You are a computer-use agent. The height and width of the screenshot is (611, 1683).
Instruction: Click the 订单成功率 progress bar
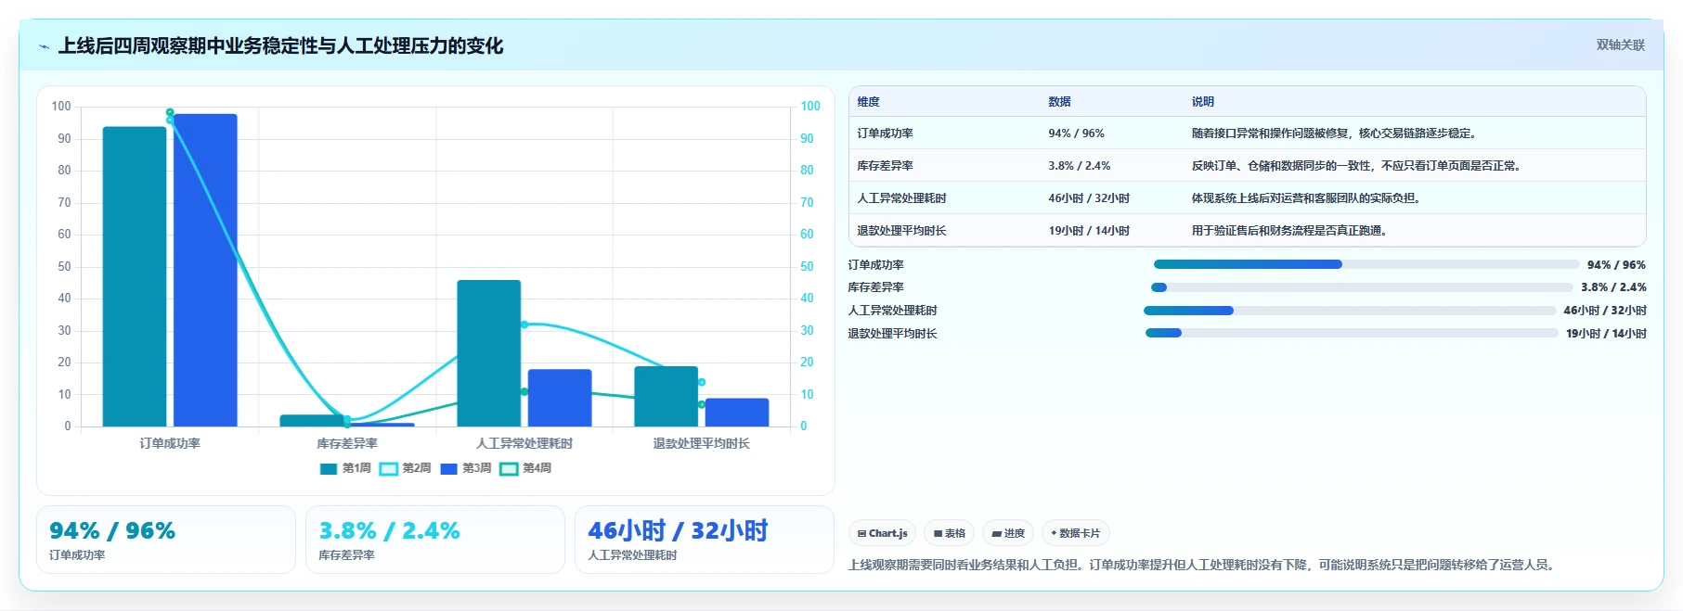(x=1366, y=264)
